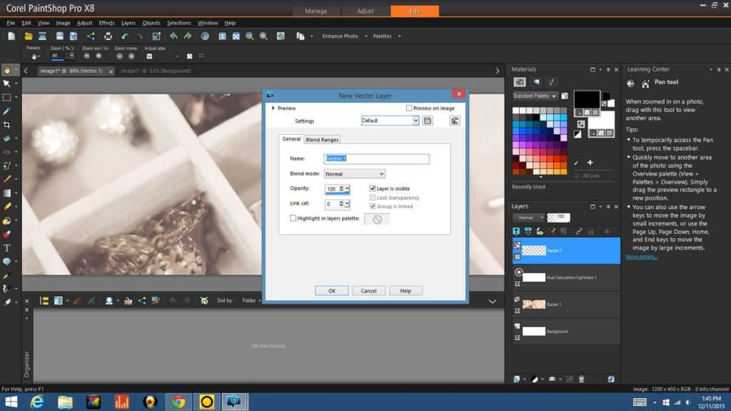Select the Text tool in the toolbox
Screen dimensions: 731x411
pos(7,248)
